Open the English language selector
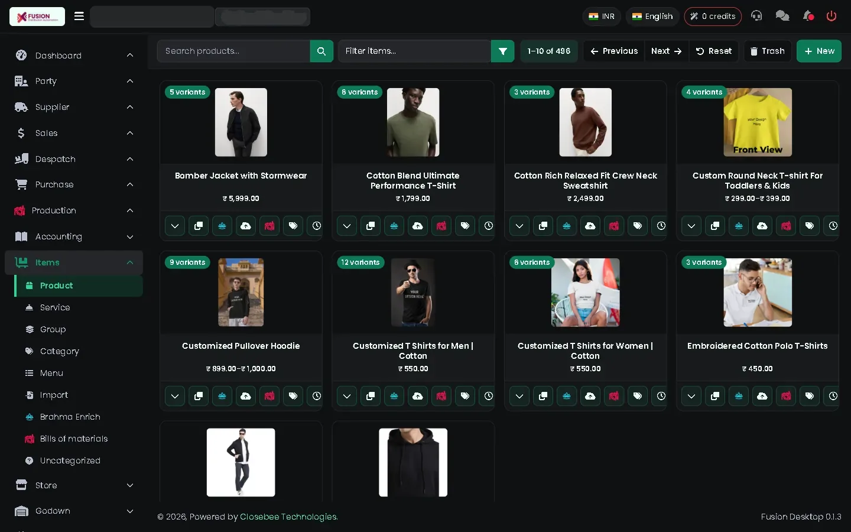 pos(652,17)
